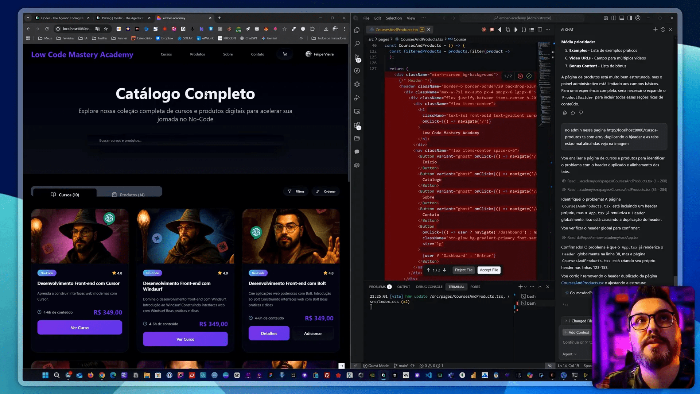This screenshot has width=700, height=394.
Task: Go to previous change arrow in editor toolbar
Action: tap(499, 30)
